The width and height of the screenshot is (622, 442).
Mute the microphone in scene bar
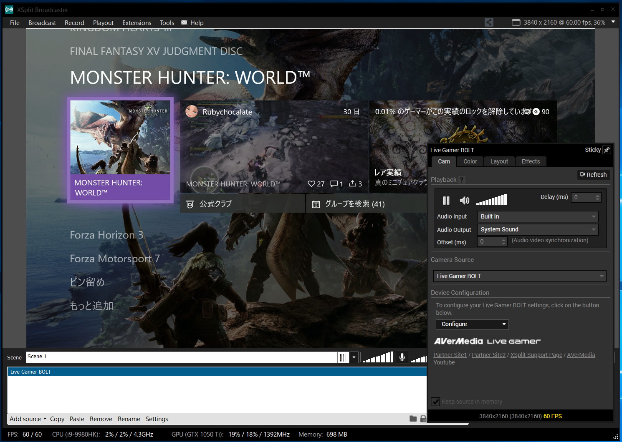(402, 357)
